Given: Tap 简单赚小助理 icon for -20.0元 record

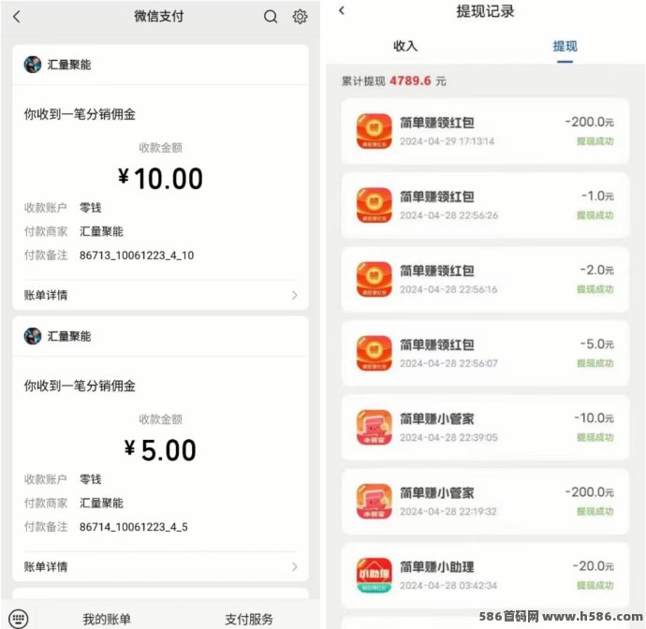Looking at the screenshot, I should [374, 576].
